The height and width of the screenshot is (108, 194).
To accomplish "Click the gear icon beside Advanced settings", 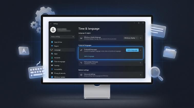I will tap(81, 75).
